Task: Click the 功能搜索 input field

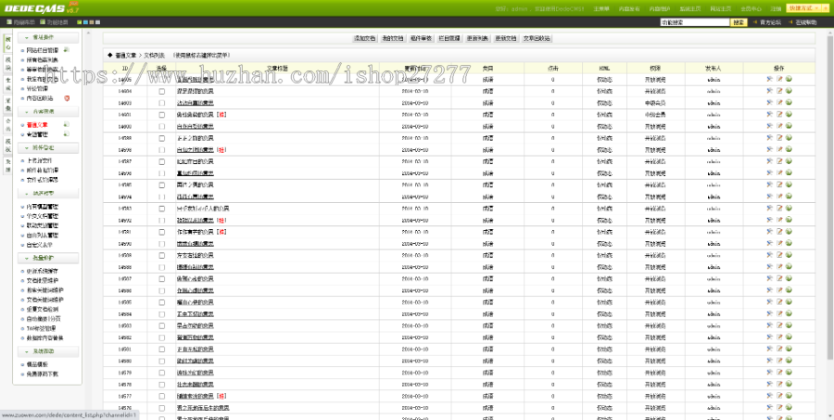Action: coord(695,22)
